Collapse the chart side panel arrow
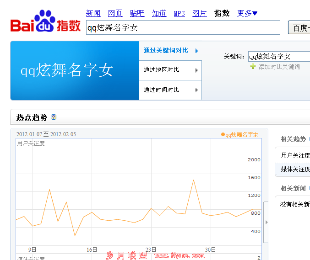 [x=266, y=222]
